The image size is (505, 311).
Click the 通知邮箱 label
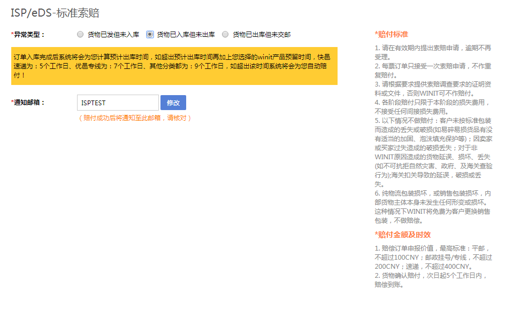click(28, 102)
